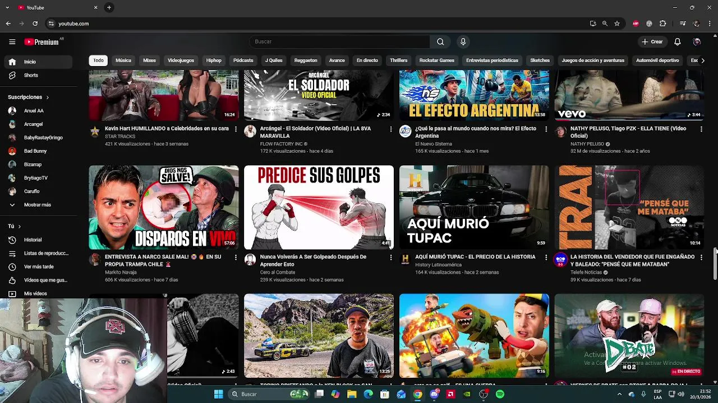718x403 pixels.
Task: Show hidden system tray icons
Action: (620, 394)
